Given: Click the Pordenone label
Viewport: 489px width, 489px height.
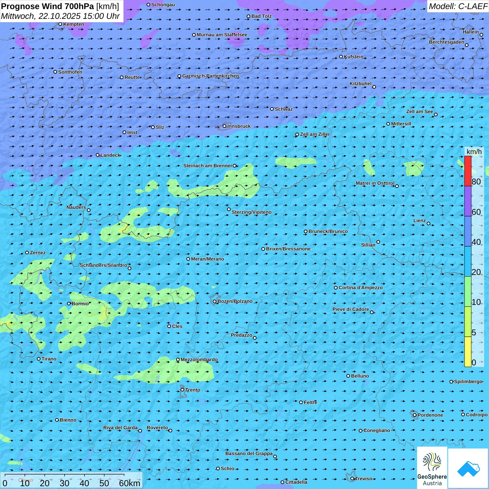Looking at the screenshot, I should pyautogui.click(x=430, y=415).
